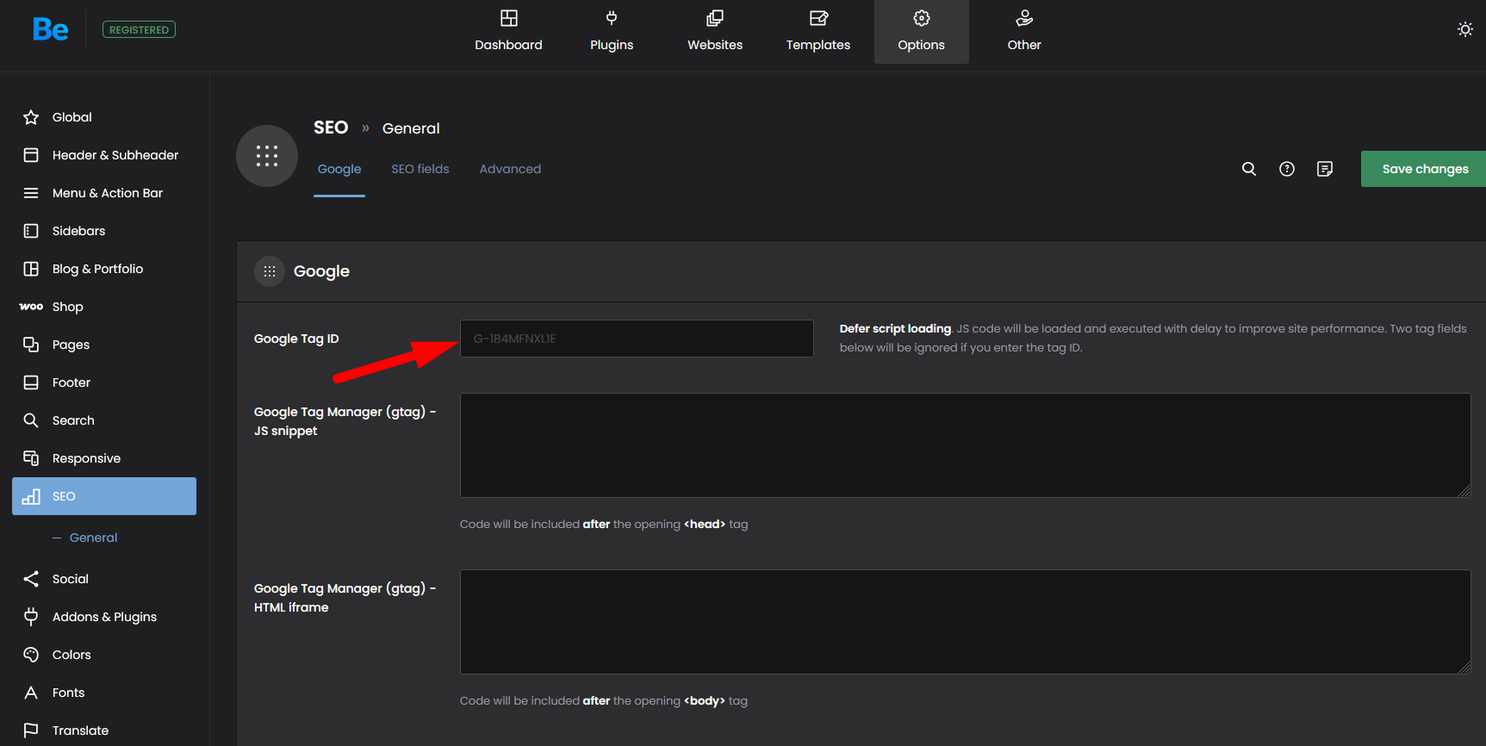Open the Dashboard top menu
Viewport: 1486px width, 746px height.
(x=508, y=31)
